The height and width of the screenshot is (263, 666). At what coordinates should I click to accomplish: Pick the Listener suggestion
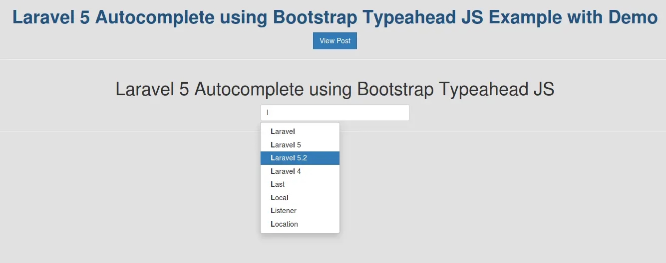pos(284,211)
